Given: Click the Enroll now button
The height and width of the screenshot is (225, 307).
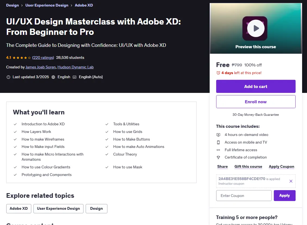Looking at the screenshot, I should tap(256, 102).
